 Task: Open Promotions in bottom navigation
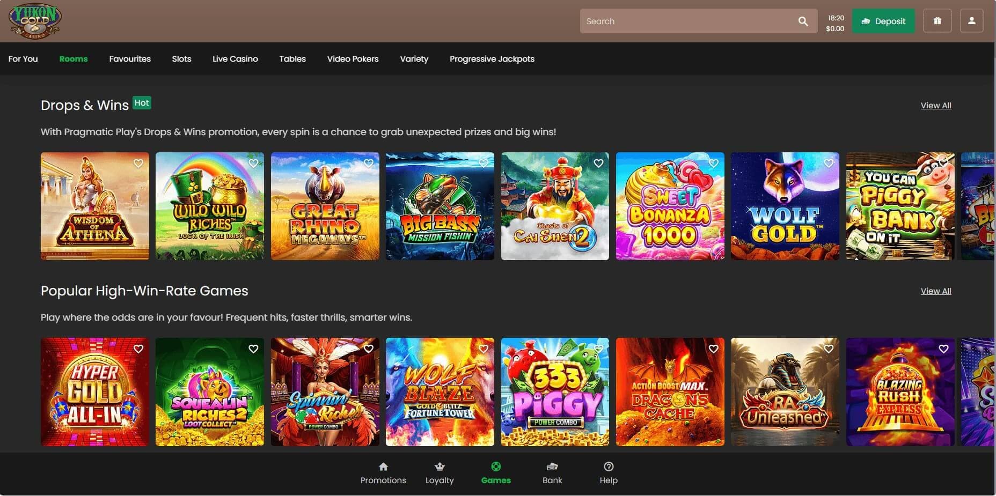click(383, 473)
